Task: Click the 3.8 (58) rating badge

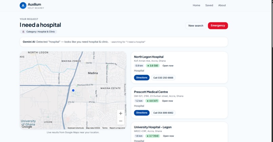Action: pyautogui.click(x=153, y=66)
